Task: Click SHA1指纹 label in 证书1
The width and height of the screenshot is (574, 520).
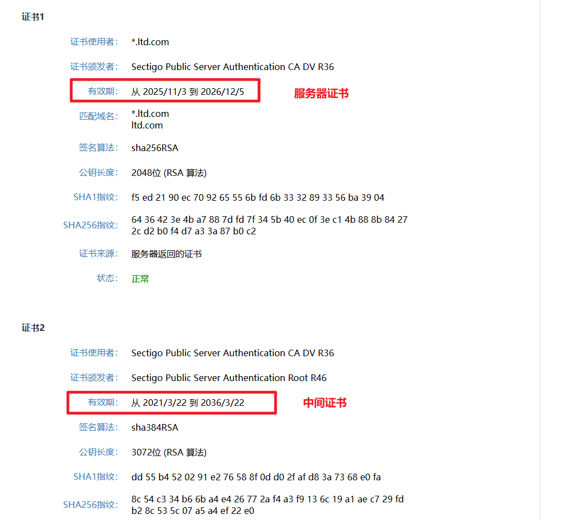Action: click(95, 197)
